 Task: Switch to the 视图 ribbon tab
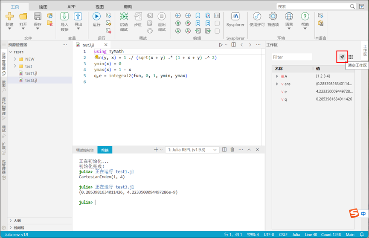[x=99, y=6]
